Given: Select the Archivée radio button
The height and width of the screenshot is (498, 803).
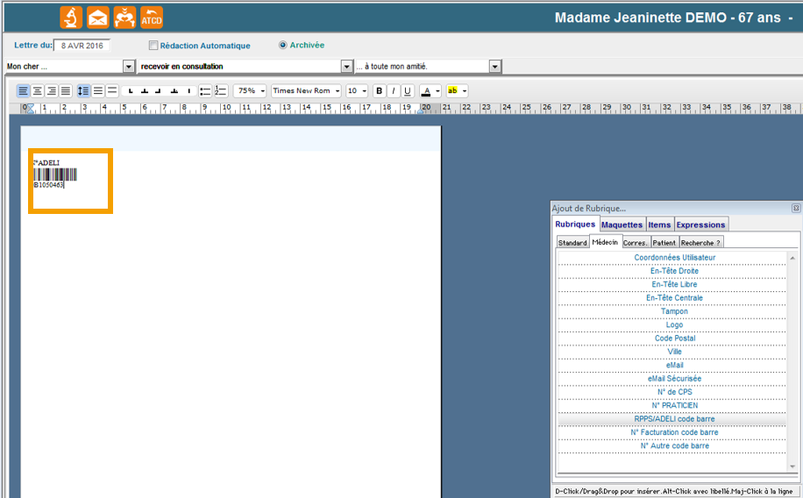Looking at the screenshot, I should coord(282,45).
